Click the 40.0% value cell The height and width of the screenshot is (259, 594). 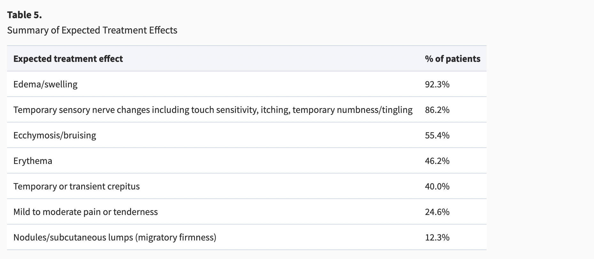437,187
